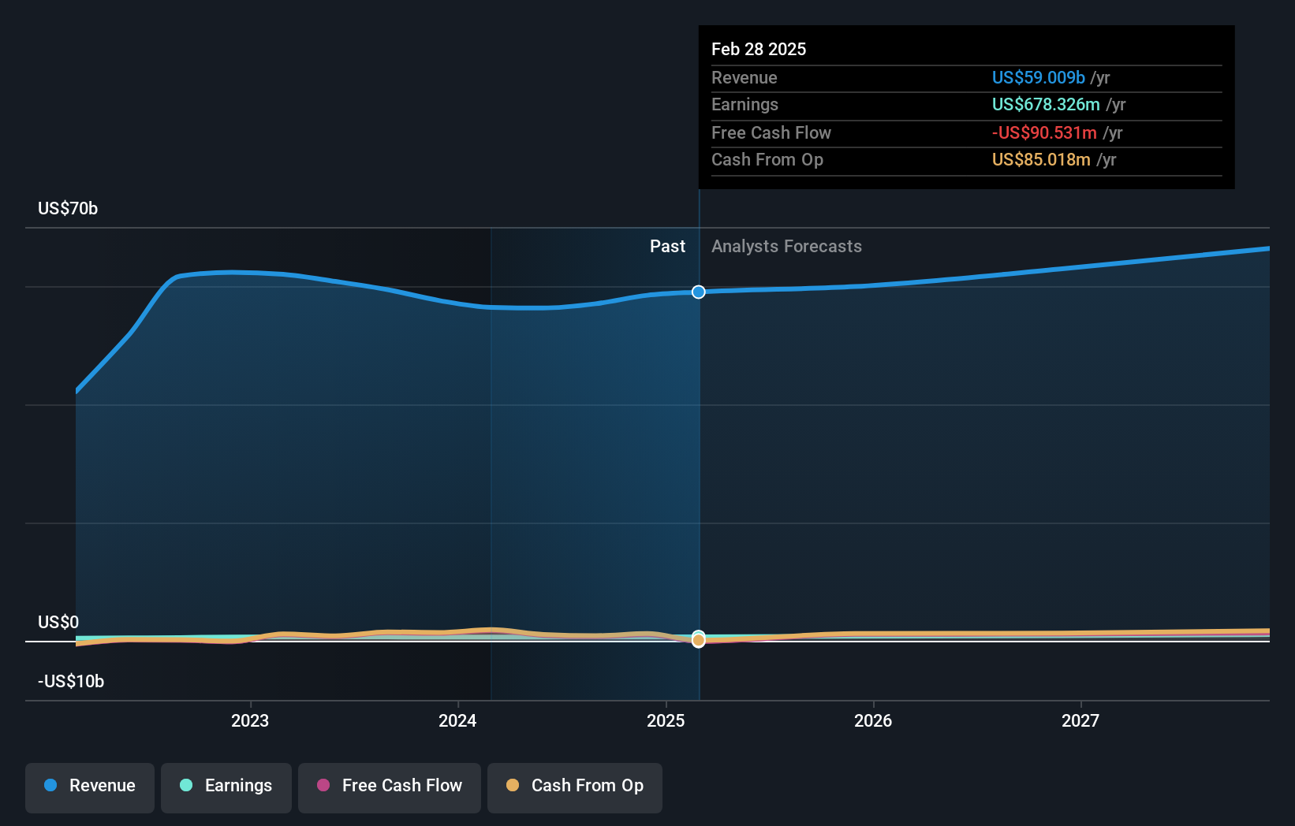Screen dimensions: 1295x826
Task: Click the blue Revenue legend dot
Action: coord(50,785)
